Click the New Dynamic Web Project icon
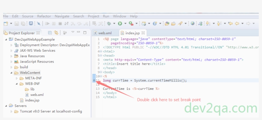 144,23
